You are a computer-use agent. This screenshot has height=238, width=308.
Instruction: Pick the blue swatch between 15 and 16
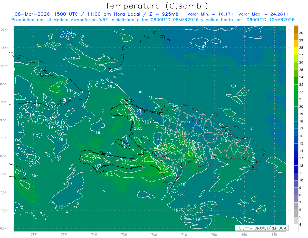click(x=296, y=140)
